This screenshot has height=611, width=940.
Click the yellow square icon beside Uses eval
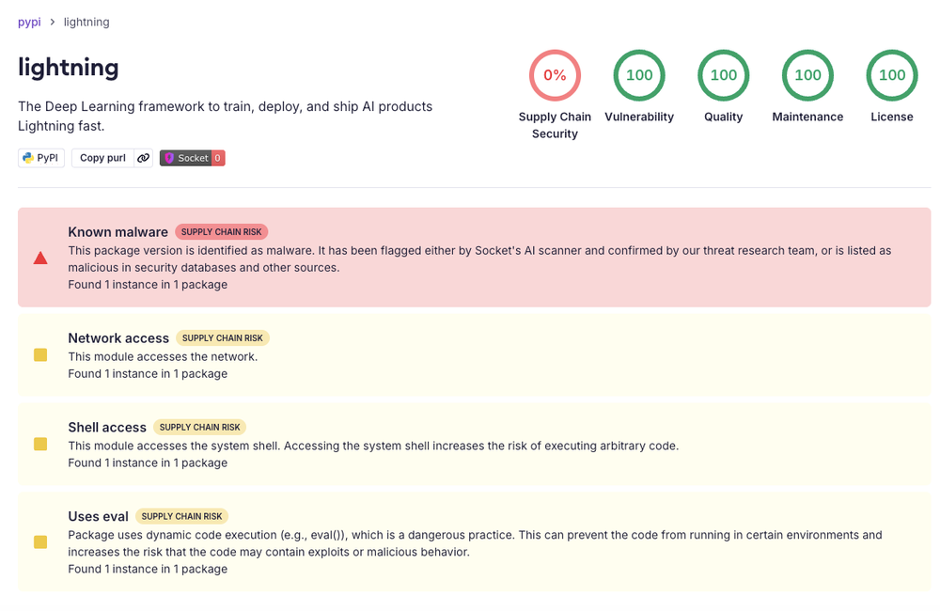click(40, 542)
